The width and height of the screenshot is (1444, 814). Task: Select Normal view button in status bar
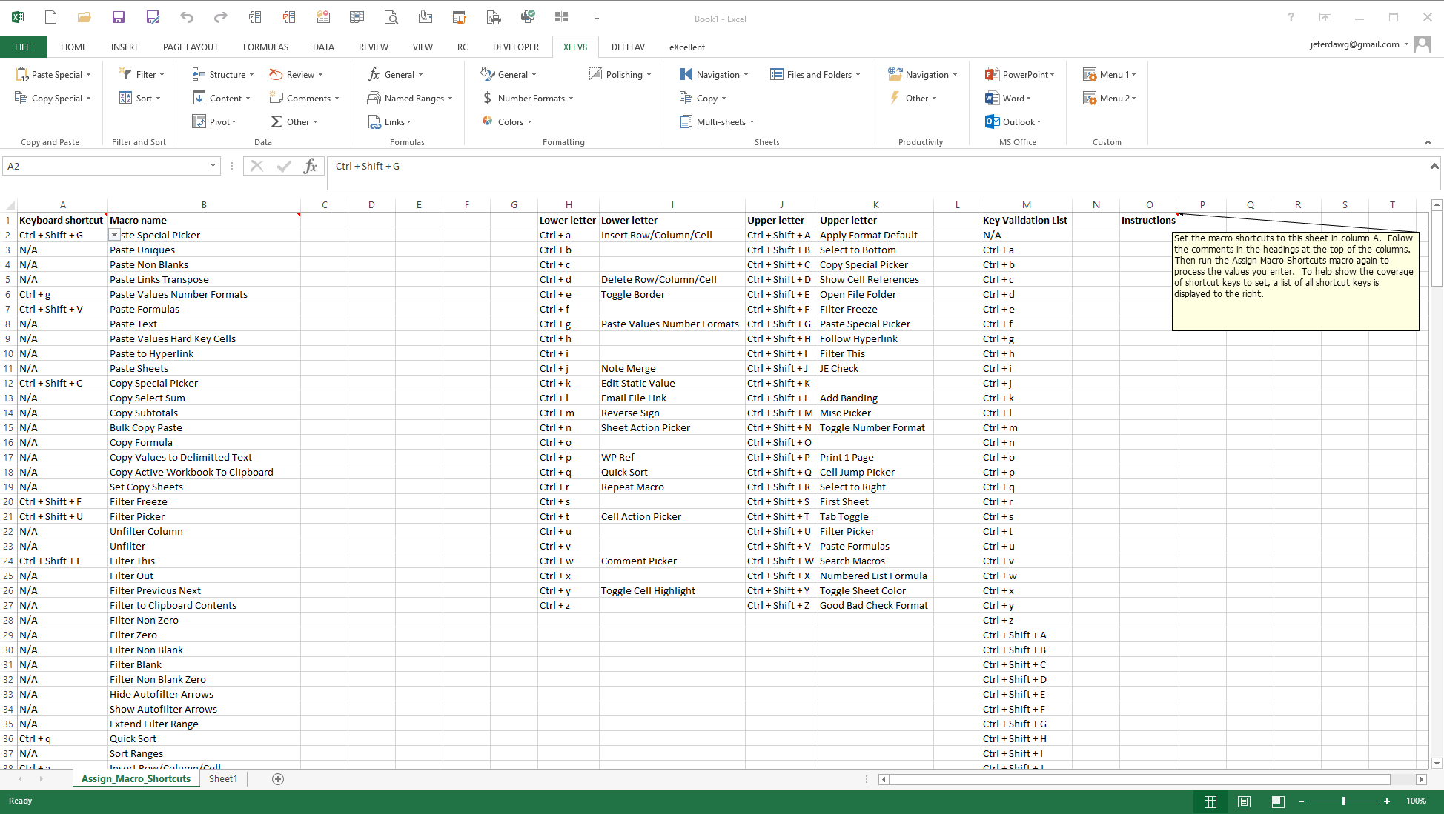[x=1210, y=801]
